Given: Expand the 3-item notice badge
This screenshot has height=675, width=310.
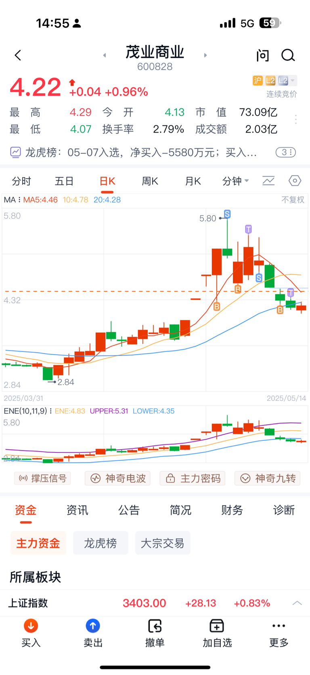Looking at the screenshot, I should coord(286,152).
